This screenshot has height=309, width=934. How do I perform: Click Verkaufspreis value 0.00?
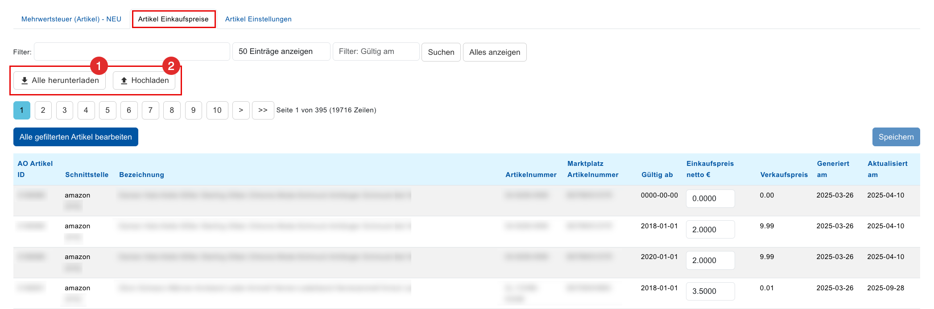767,195
